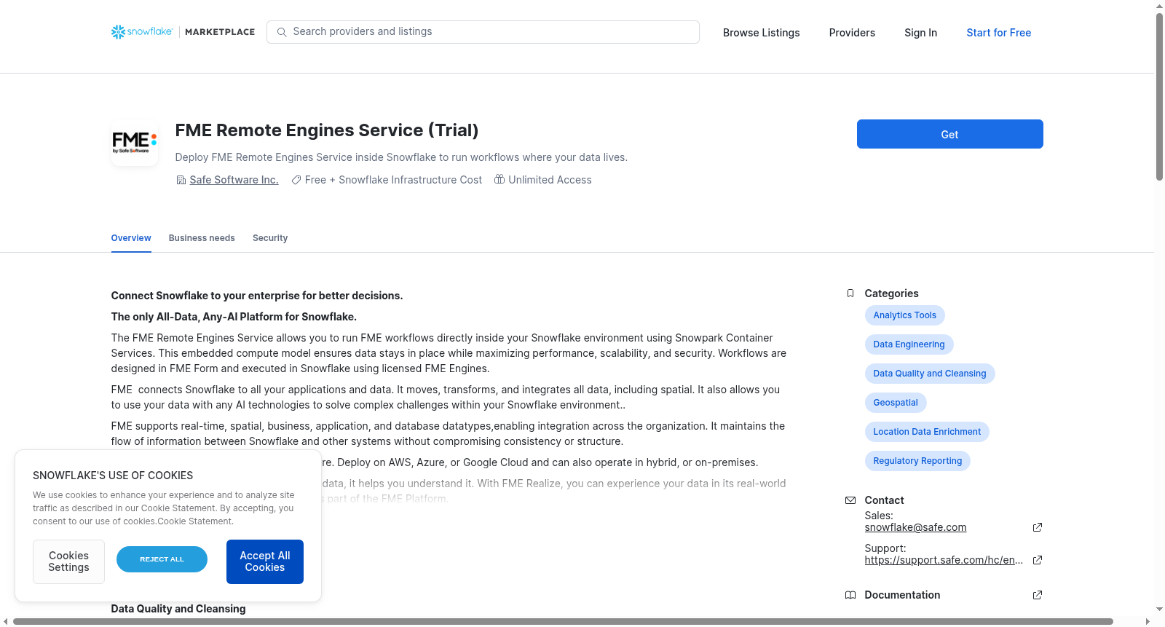Open Providers page from header
Viewport: 1165px width, 627px height.
point(852,33)
